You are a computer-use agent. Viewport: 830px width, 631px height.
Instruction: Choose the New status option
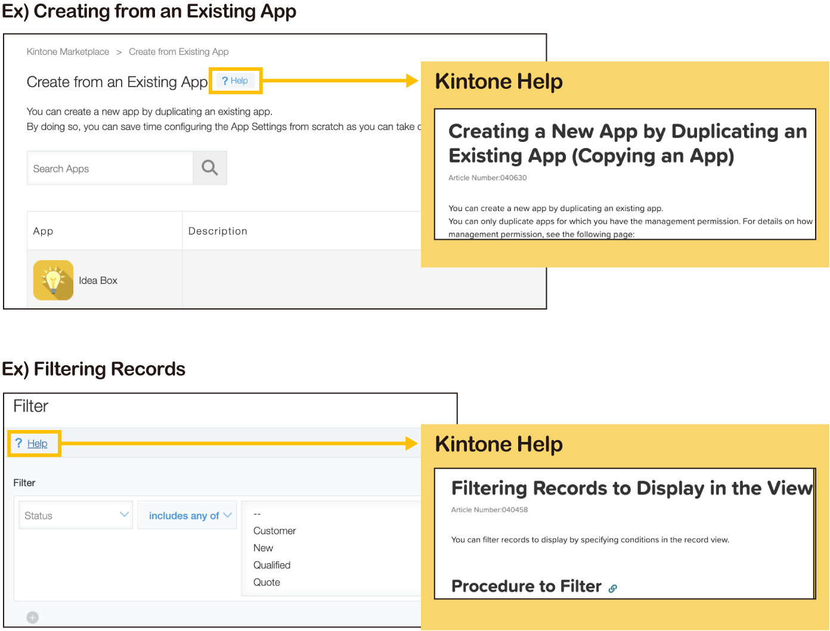point(263,548)
